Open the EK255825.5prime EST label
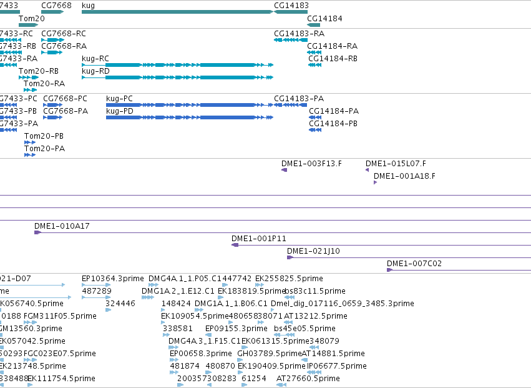The image size is (531, 388). 289,279
